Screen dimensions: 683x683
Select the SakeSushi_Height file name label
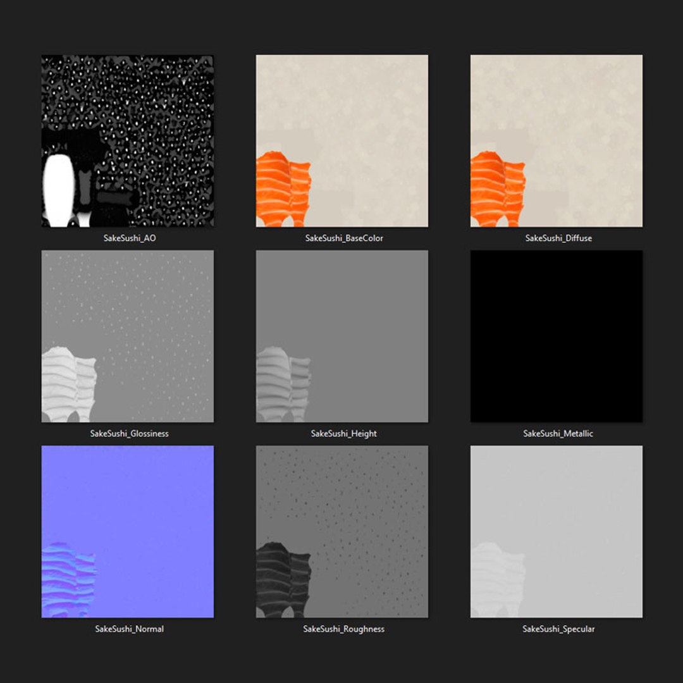pyautogui.click(x=343, y=433)
